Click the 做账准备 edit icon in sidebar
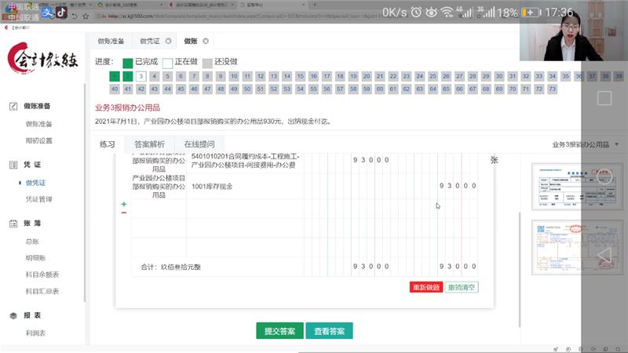 pos(13,106)
